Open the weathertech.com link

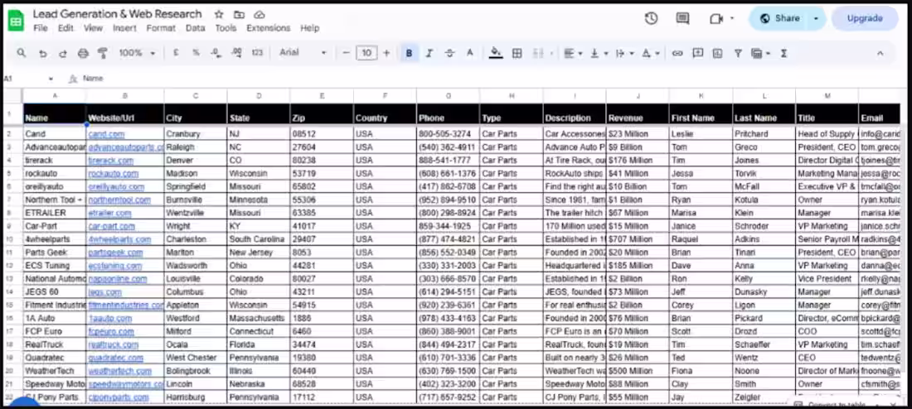pos(120,371)
